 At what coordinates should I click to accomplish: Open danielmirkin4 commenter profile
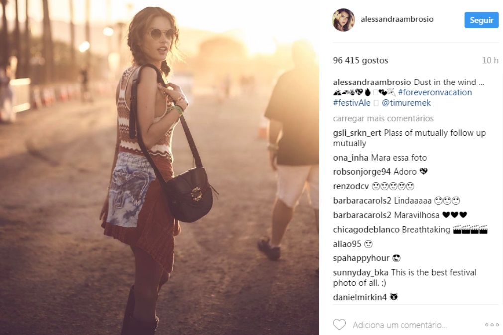point(360,297)
